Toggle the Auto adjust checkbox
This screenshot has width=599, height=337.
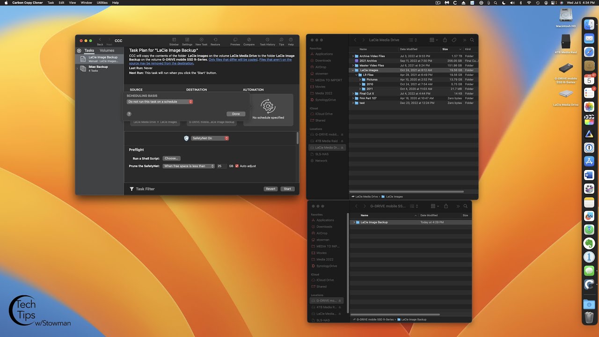pos(237,166)
